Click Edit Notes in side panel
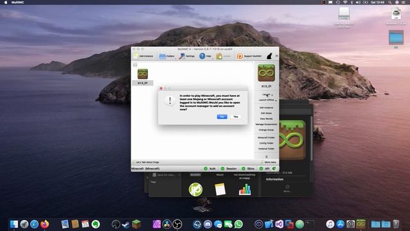The height and width of the screenshot is (231, 410). point(266,113)
